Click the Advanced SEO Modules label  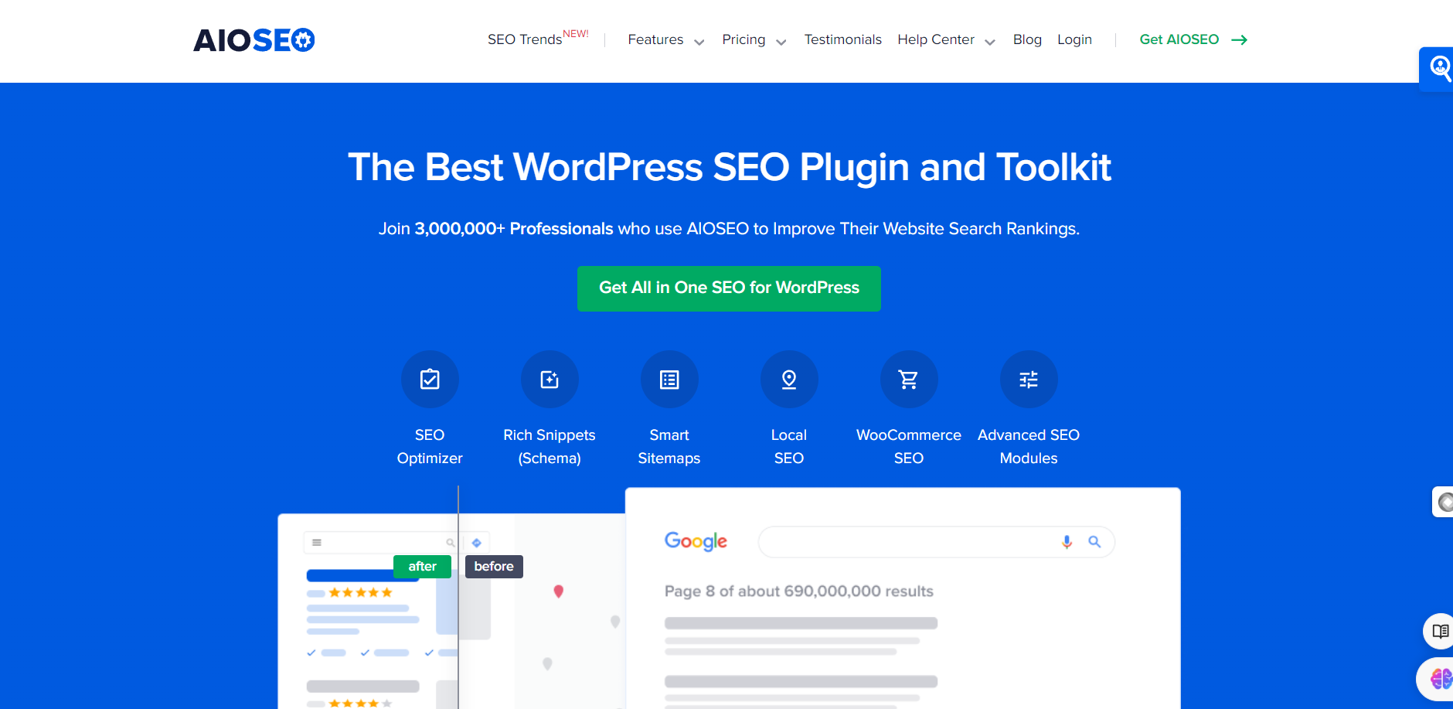click(1029, 447)
